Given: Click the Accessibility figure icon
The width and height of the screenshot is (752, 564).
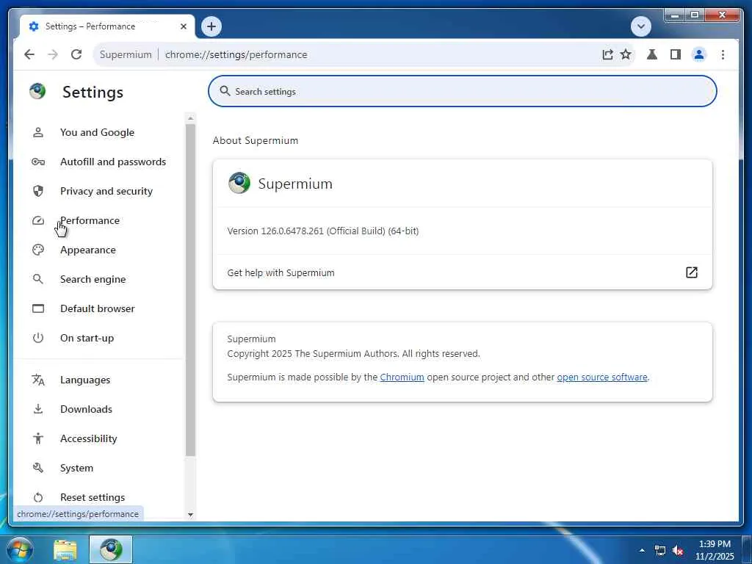Looking at the screenshot, I should pos(38,438).
